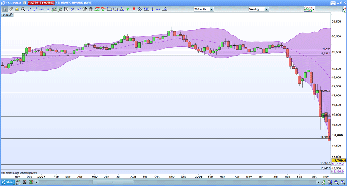347x186 pixels.
Task: Open the hammer and wrench settings tool
Action: 85,9
